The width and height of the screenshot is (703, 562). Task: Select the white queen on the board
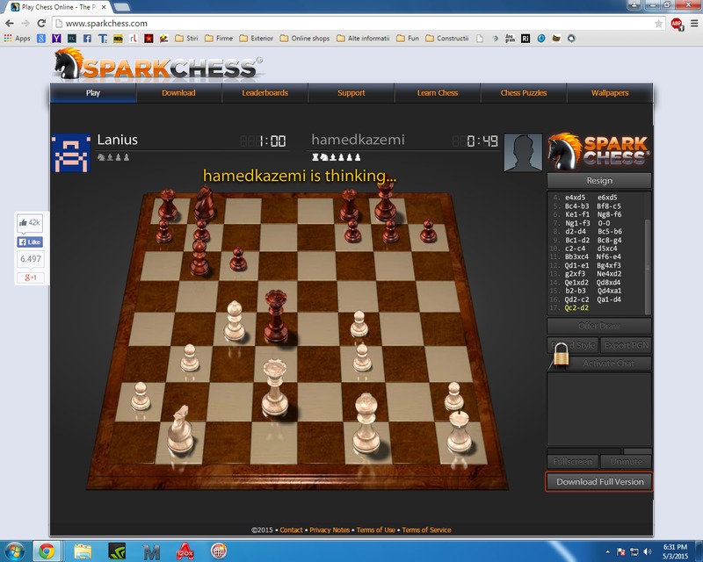pyautogui.click(x=275, y=387)
